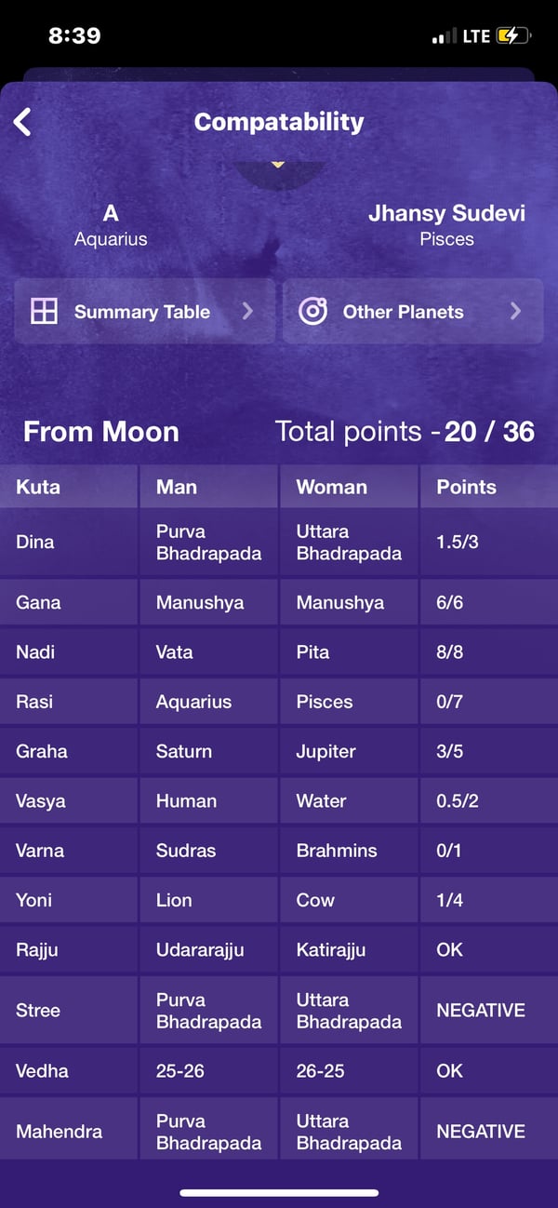Expand Other Planets with chevron arrow
The height and width of the screenshot is (1208, 558).
coord(515,312)
